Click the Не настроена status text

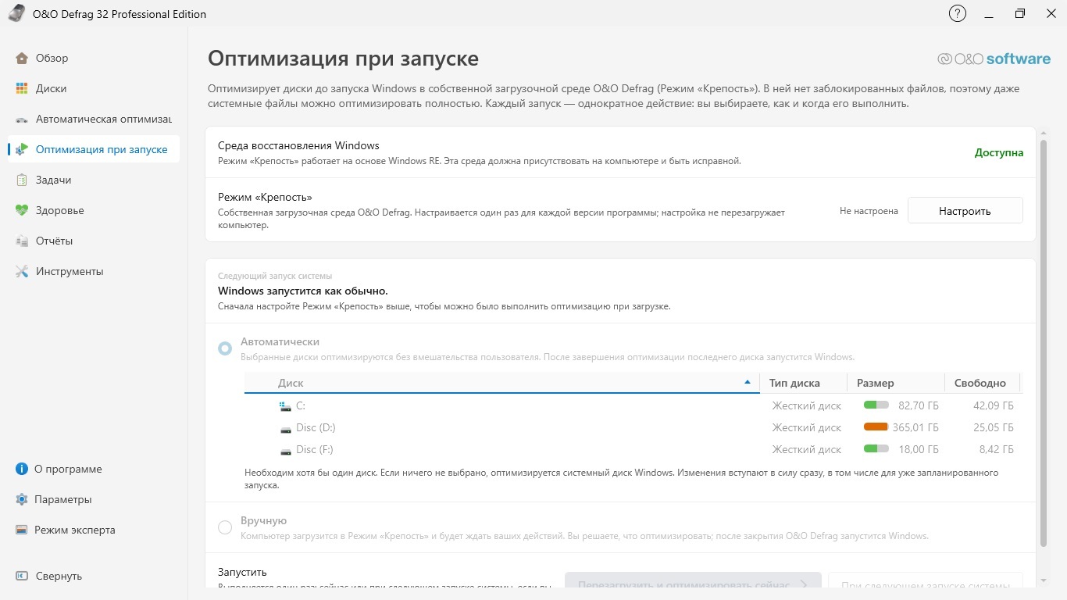tap(869, 211)
